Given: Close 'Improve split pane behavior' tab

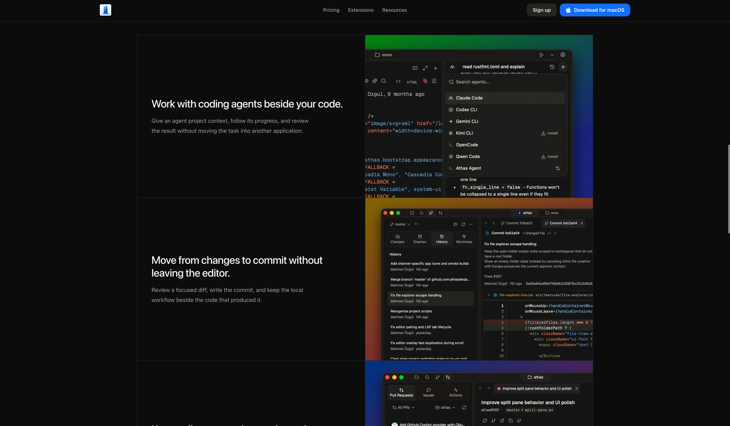Looking at the screenshot, I should (x=576, y=389).
